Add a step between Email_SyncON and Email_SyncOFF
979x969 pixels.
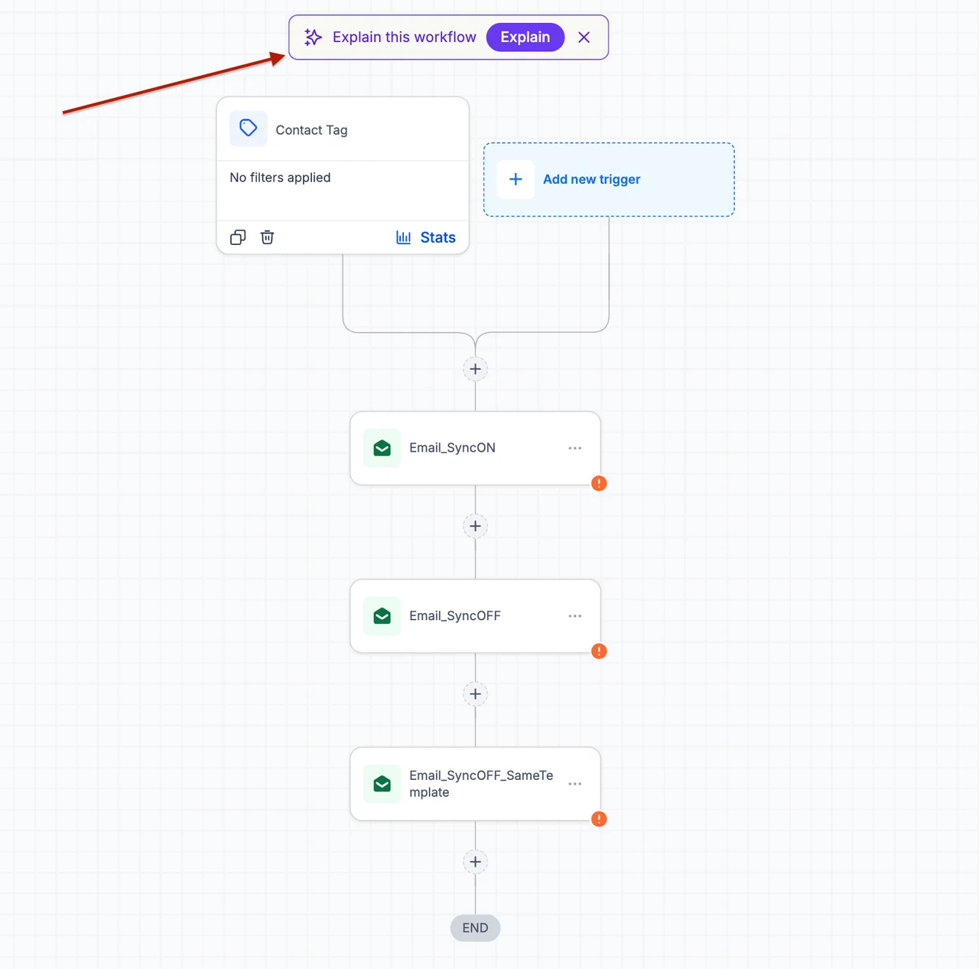pos(475,526)
